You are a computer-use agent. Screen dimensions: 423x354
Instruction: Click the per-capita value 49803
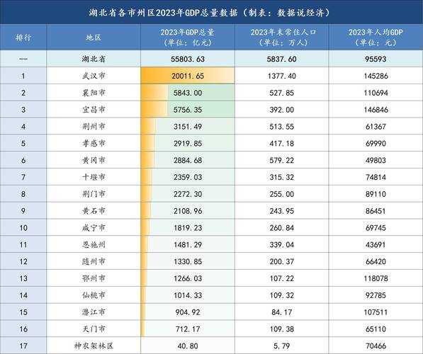tap(376, 161)
